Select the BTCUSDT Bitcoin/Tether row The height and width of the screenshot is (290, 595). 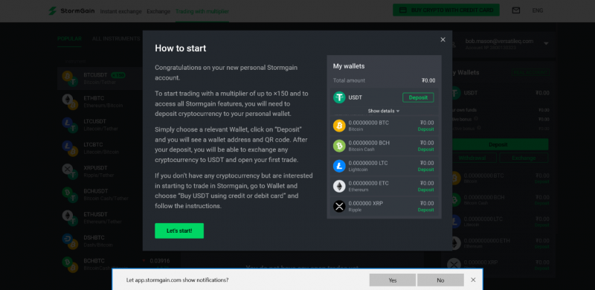(x=100, y=78)
